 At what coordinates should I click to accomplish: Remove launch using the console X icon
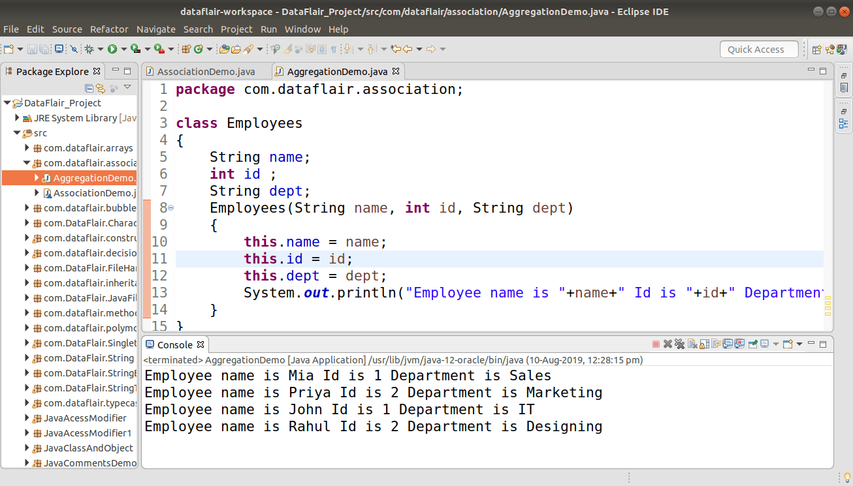point(668,344)
